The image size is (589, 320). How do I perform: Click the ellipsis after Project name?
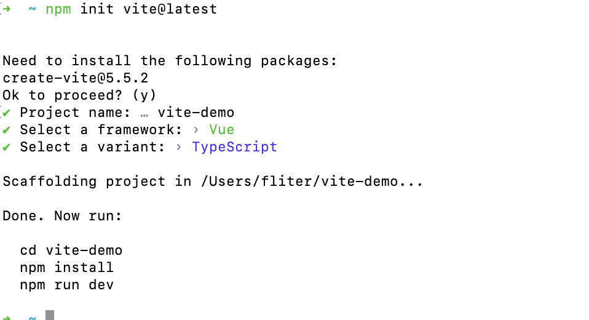[144, 113]
